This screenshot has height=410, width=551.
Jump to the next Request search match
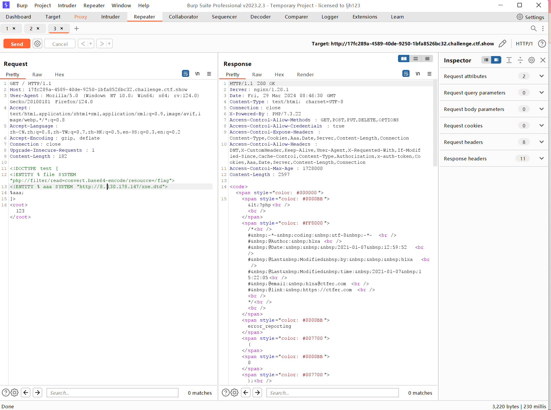coord(37,392)
